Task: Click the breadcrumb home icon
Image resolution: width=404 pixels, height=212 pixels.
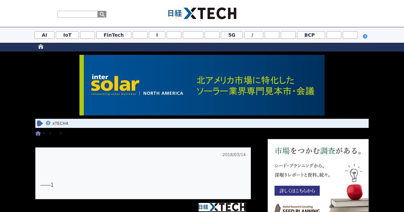Action: click(38, 133)
